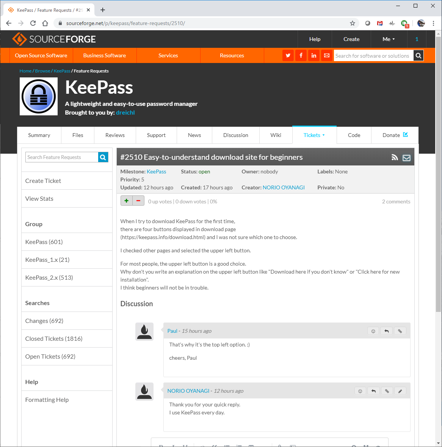Reply to Paul's comment with the arrow icon
The height and width of the screenshot is (447, 442).
pos(386,331)
